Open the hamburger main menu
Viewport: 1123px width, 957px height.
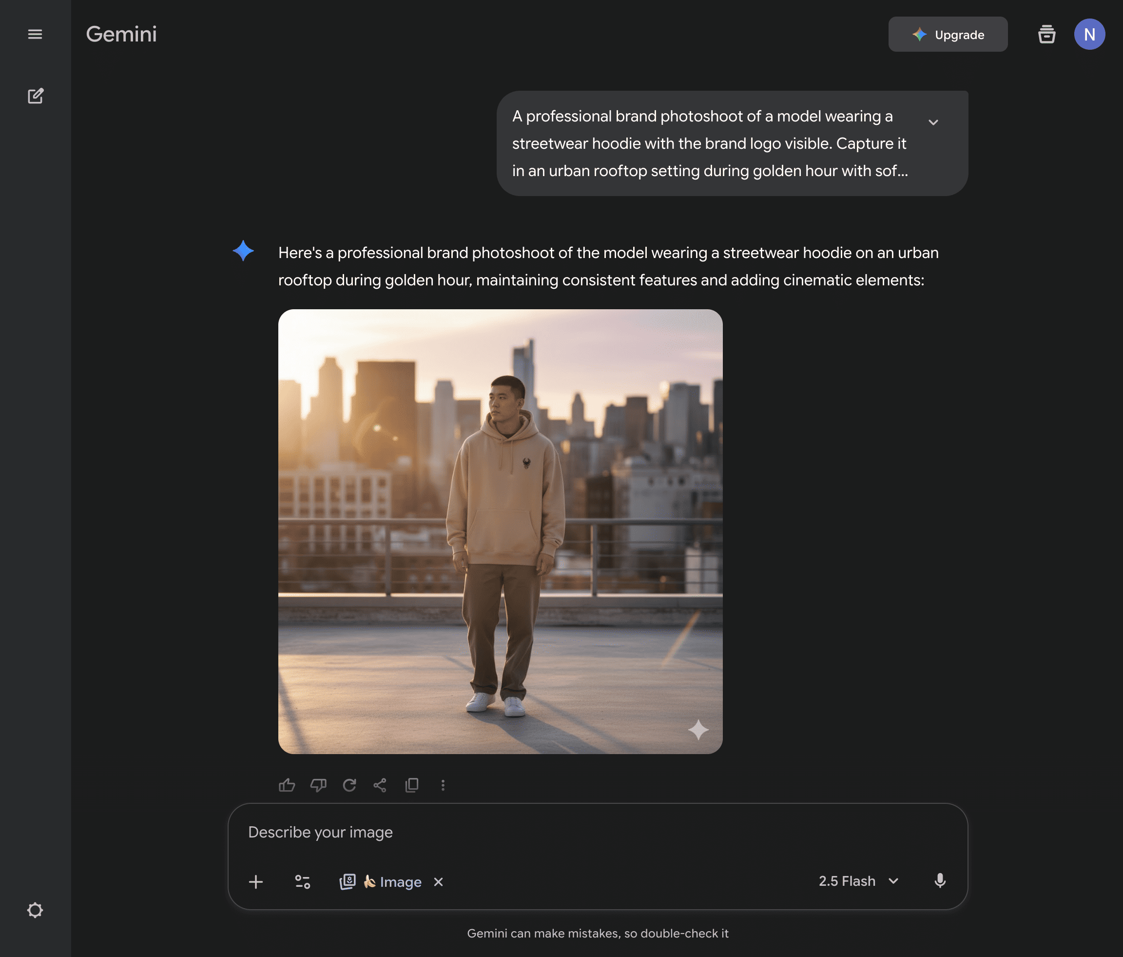(x=35, y=34)
